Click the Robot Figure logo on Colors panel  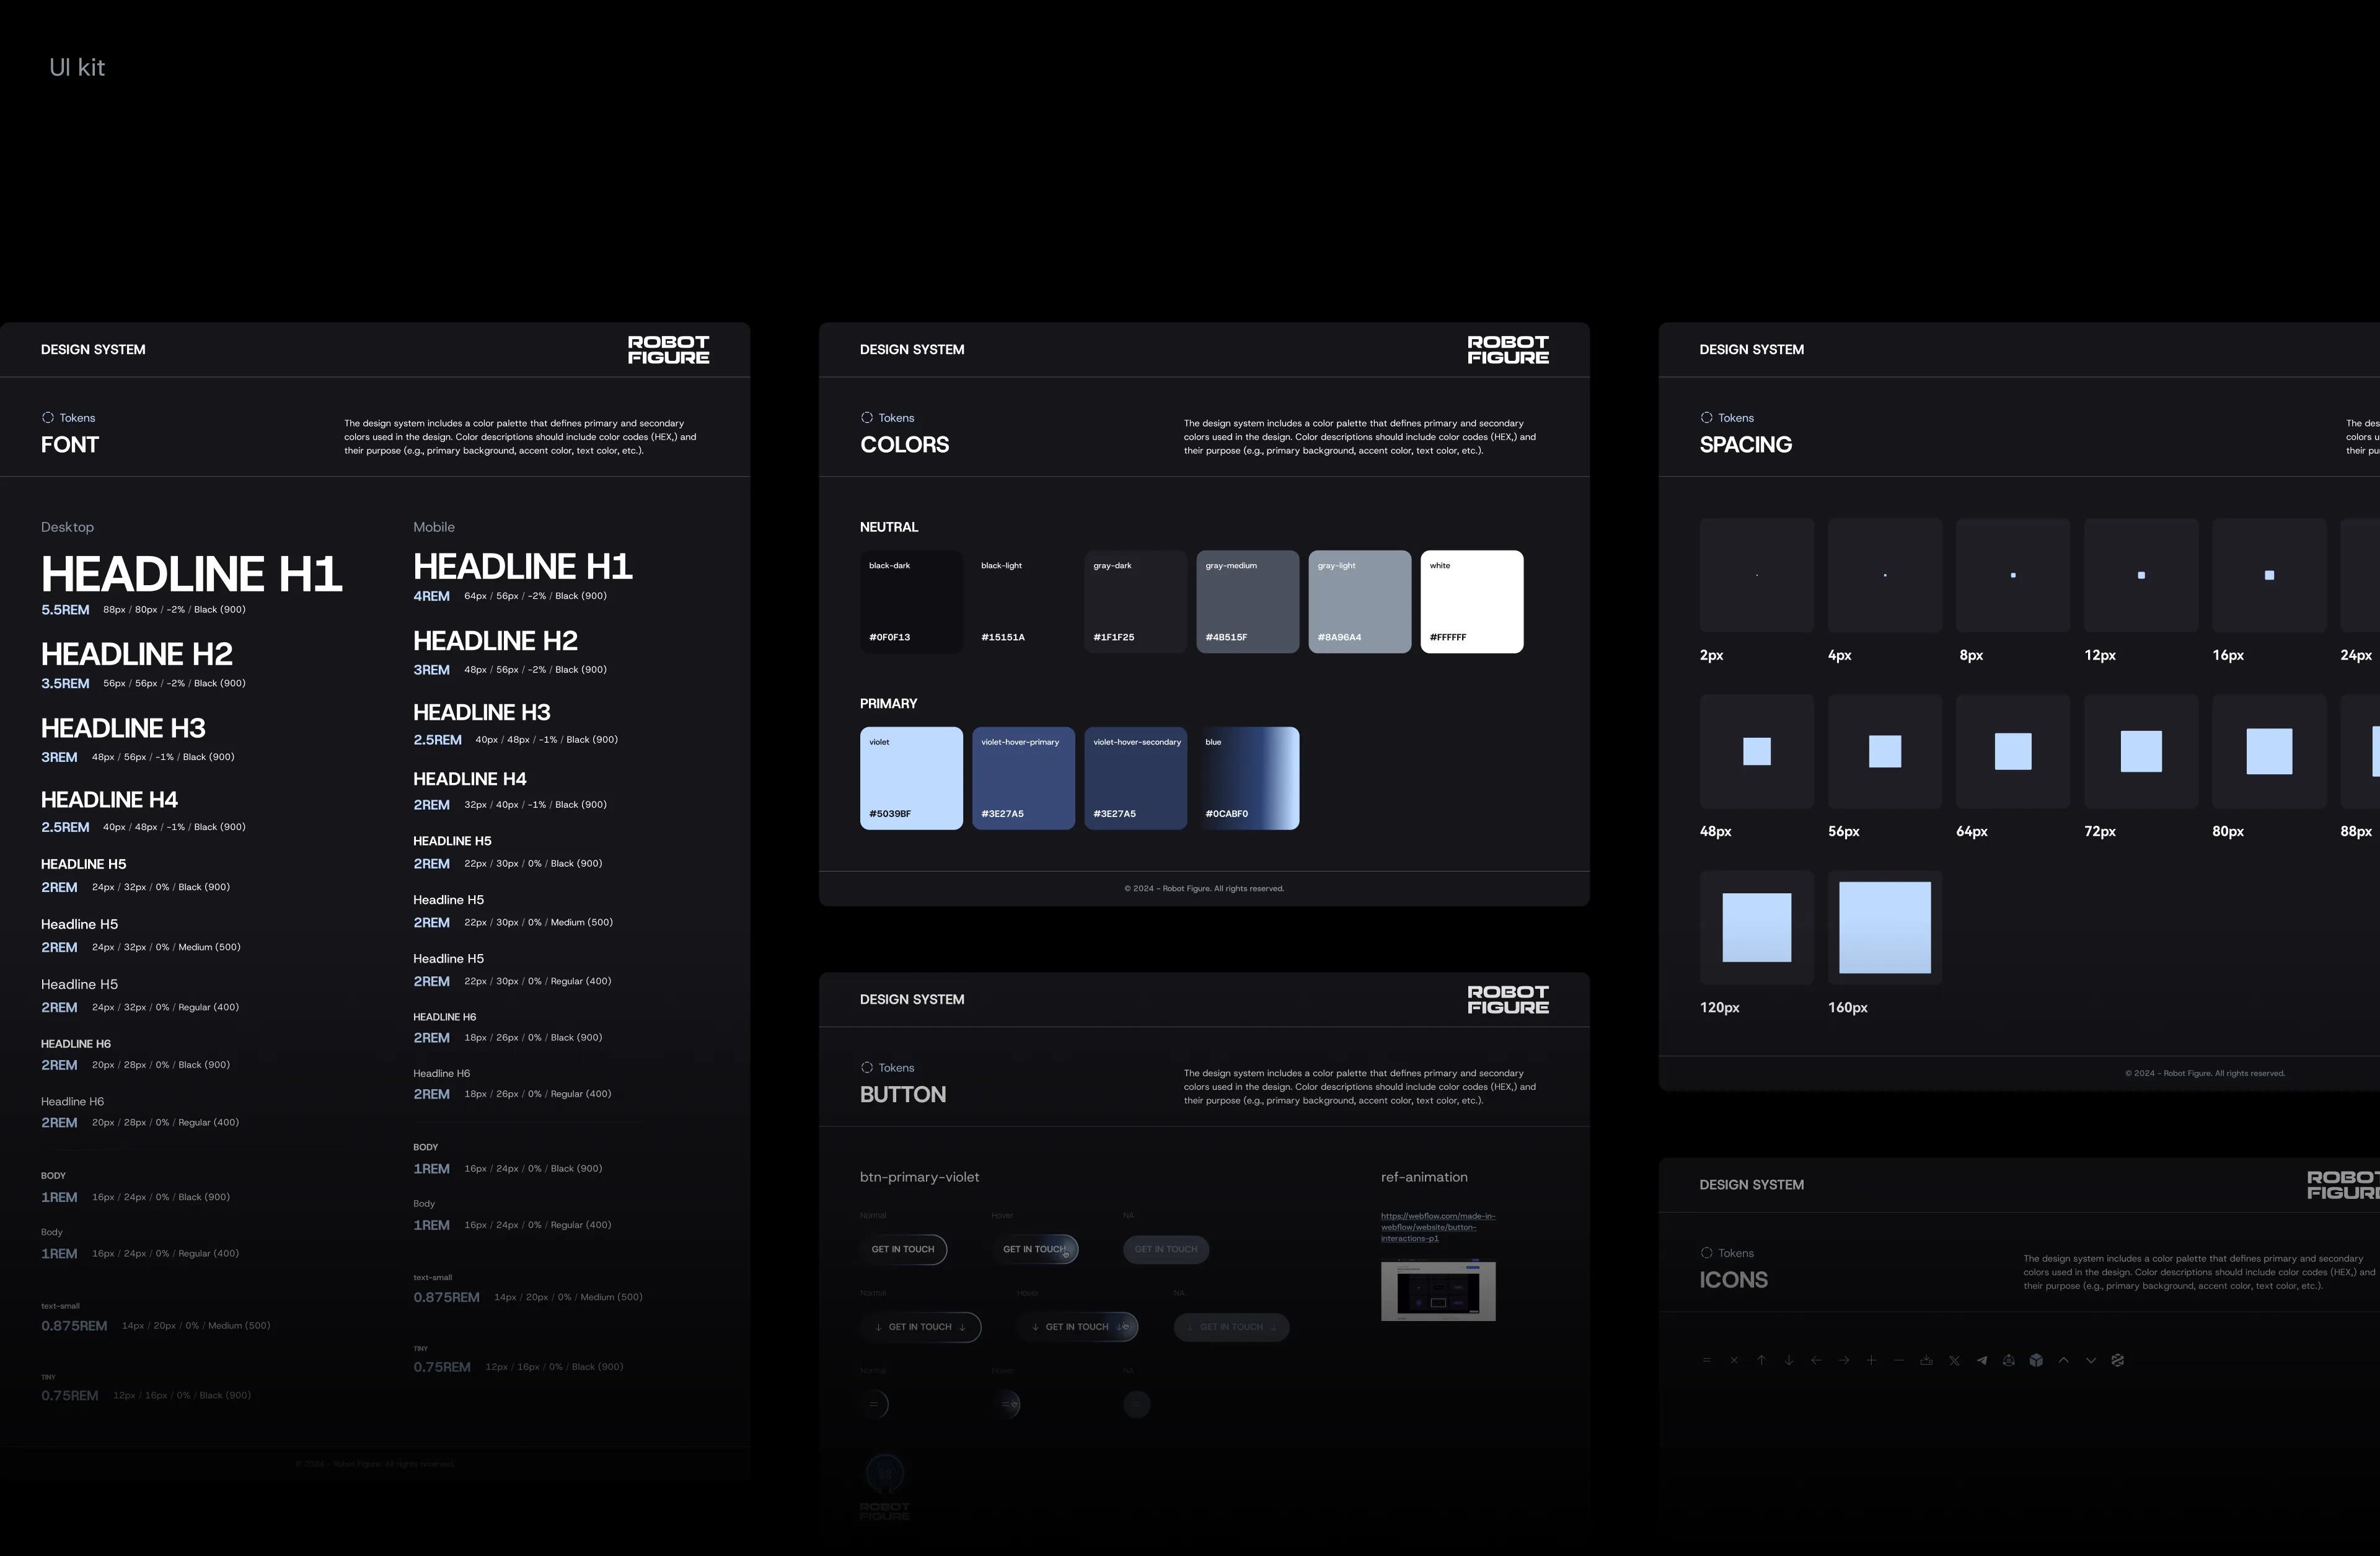click(1508, 349)
